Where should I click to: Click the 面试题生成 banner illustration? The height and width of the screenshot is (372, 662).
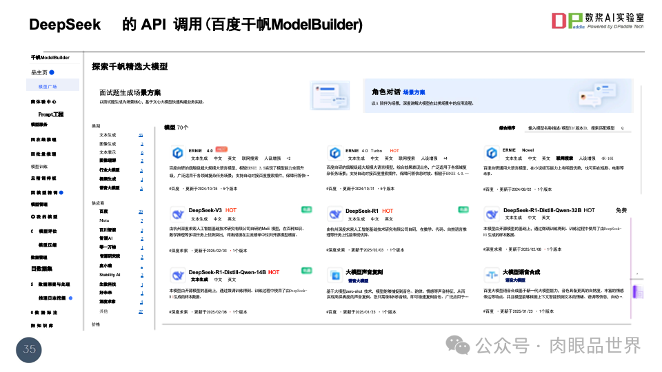point(330,96)
